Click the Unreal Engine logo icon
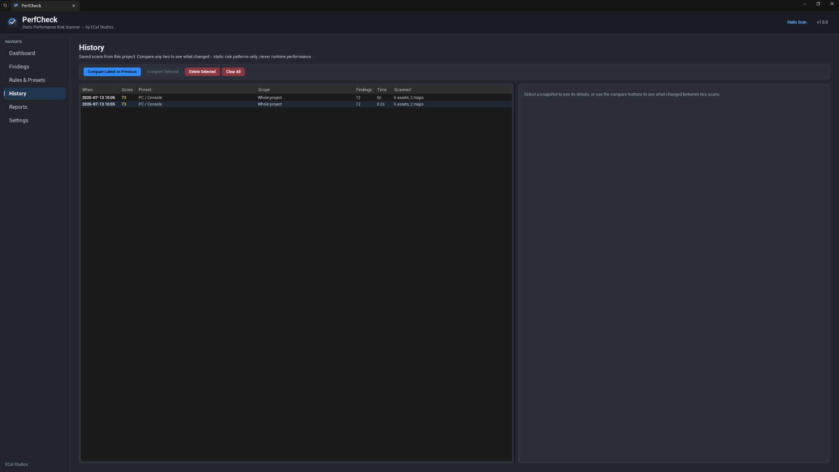The image size is (839, 472). click(x=5, y=5)
